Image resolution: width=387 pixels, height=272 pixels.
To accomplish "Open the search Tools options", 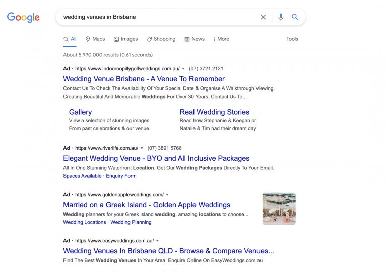I will pyautogui.click(x=292, y=39).
